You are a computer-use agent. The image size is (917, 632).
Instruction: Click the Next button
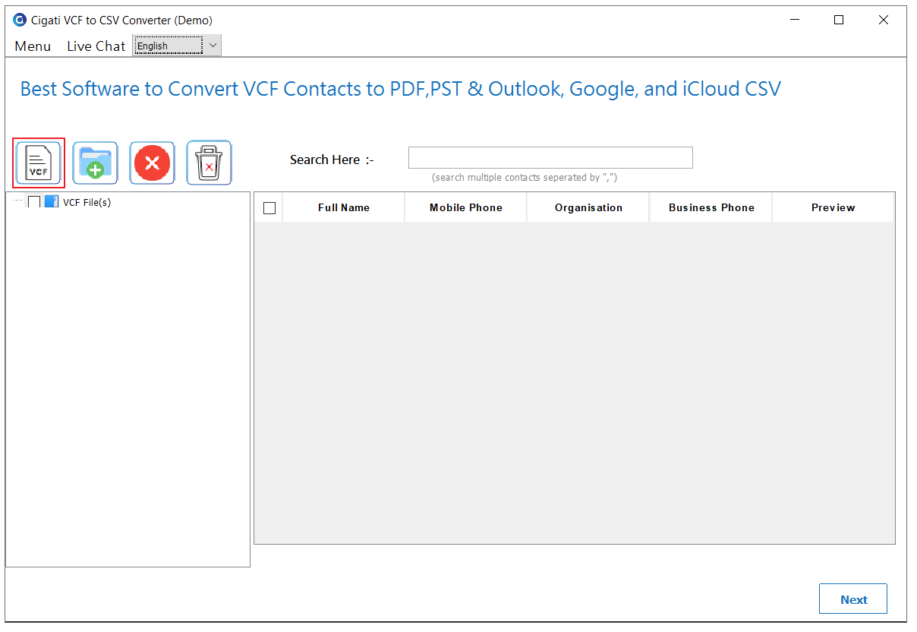(x=853, y=599)
